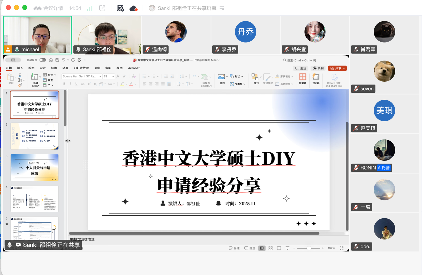Screen dimensions: 422x275
Task: Click the Comments (批注) button near Share
Action: pos(301,69)
